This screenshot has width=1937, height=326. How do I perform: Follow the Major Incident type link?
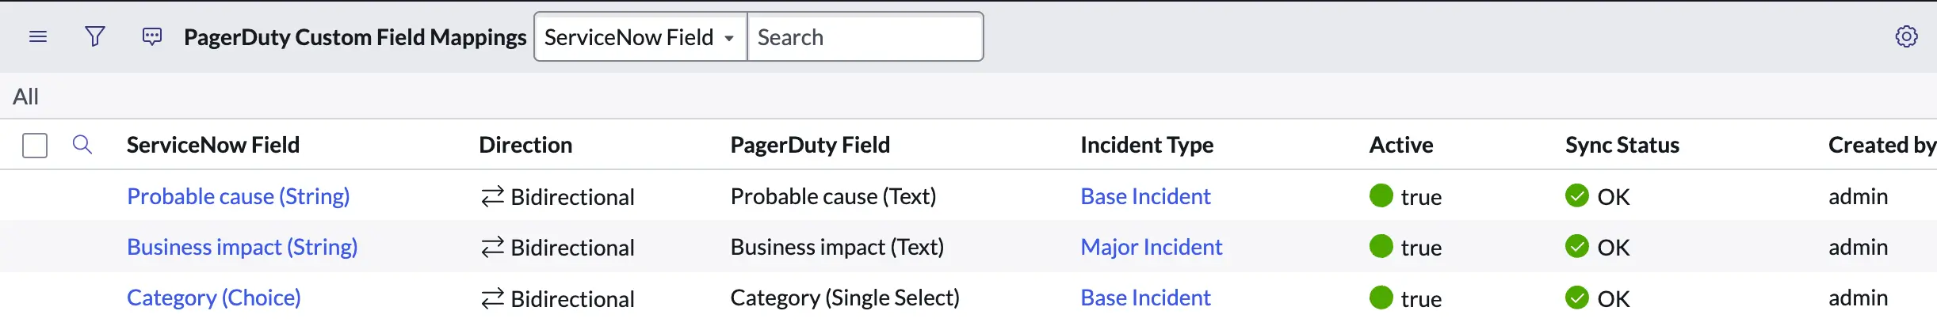1151,247
